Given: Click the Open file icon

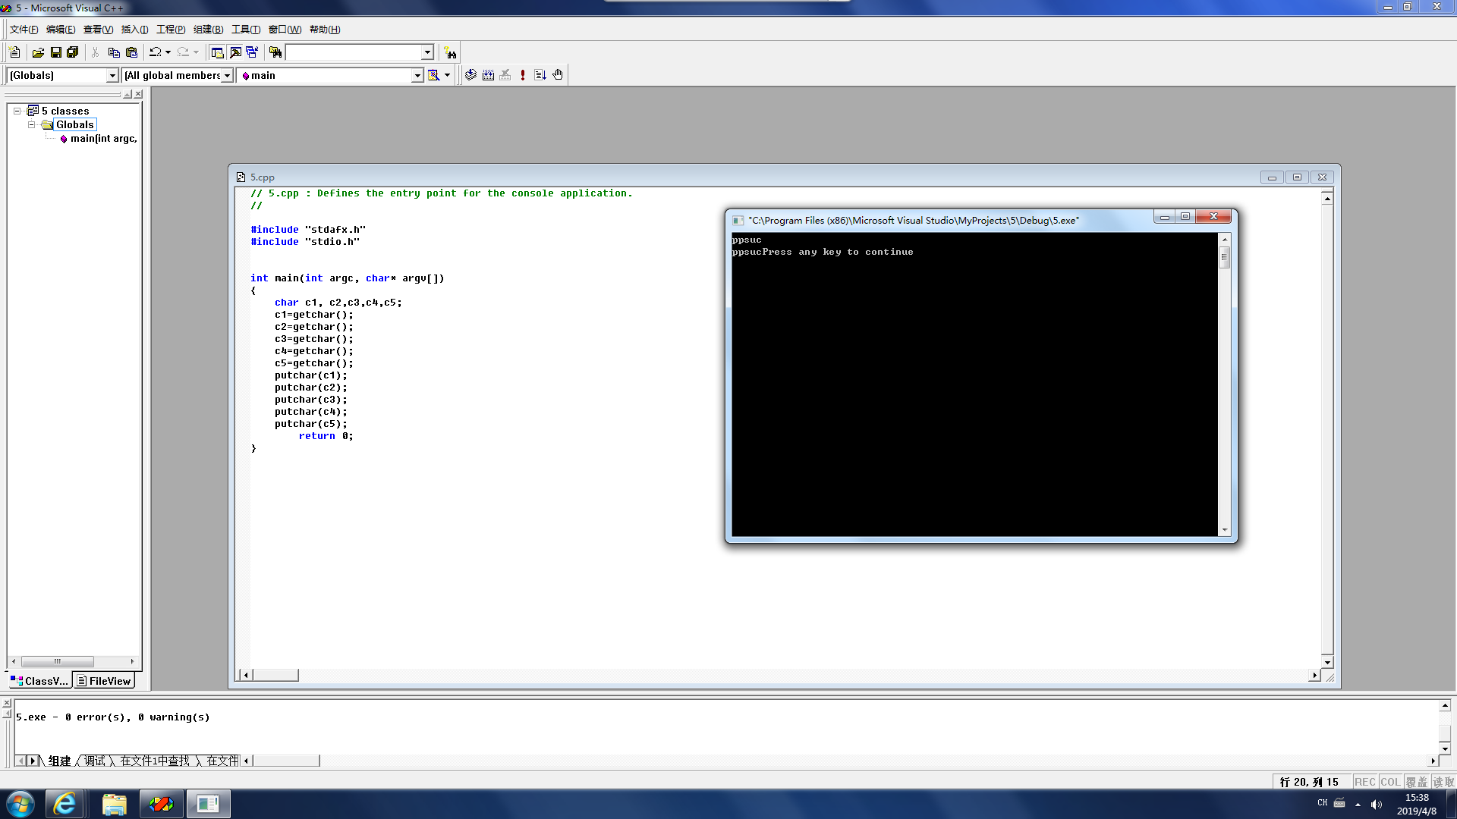Looking at the screenshot, I should [38, 52].
